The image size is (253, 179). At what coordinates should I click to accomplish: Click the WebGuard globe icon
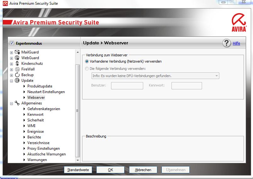pyautogui.click(x=17, y=58)
